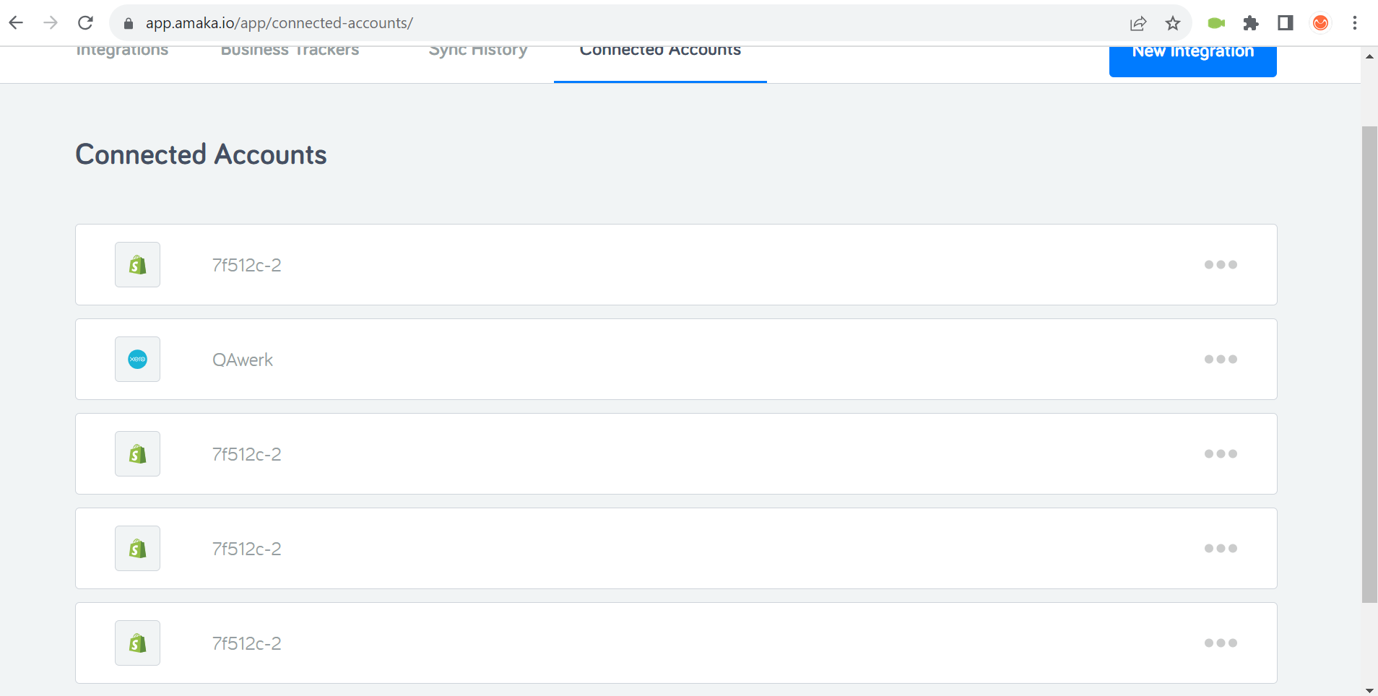This screenshot has height=696, width=1378.
Task: Reload the connected-accounts page
Action: 85,23
